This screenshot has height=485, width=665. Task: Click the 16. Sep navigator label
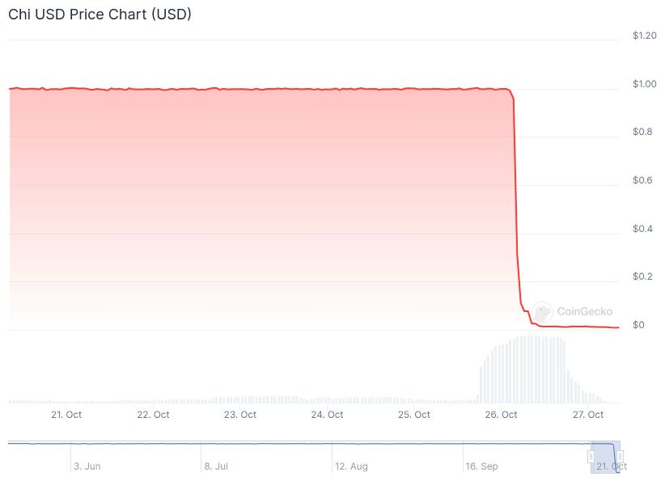481,466
